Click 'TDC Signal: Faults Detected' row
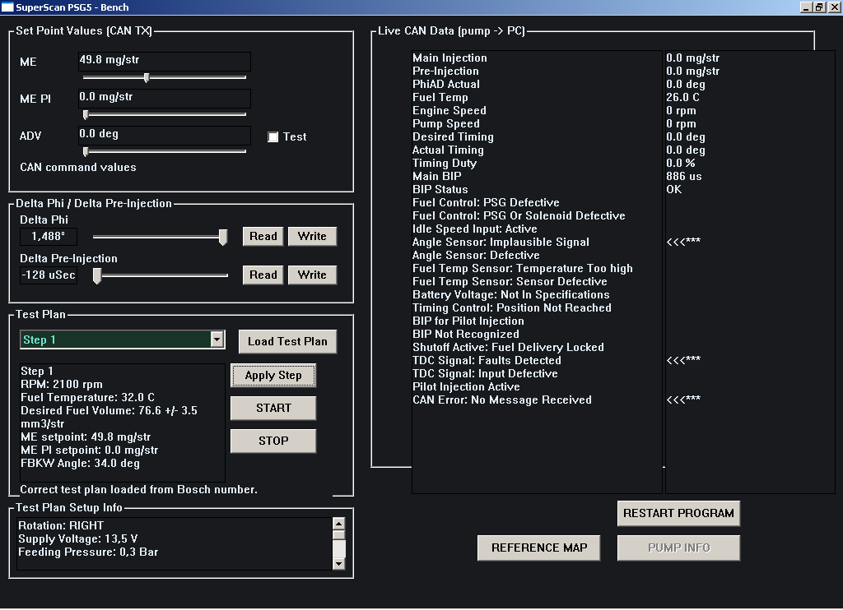The height and width of the screenshot is (610, 843). click(487, 361)
